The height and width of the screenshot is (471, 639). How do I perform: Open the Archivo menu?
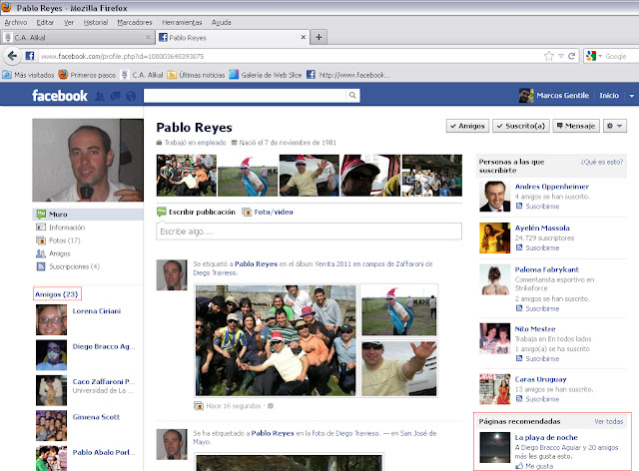16,22
